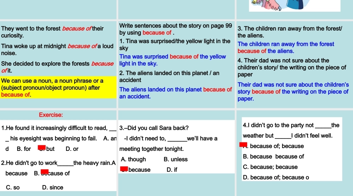Click the 'Exercise:' heading
This screenshot has width=353, height=196.
[x=51, y=115]
